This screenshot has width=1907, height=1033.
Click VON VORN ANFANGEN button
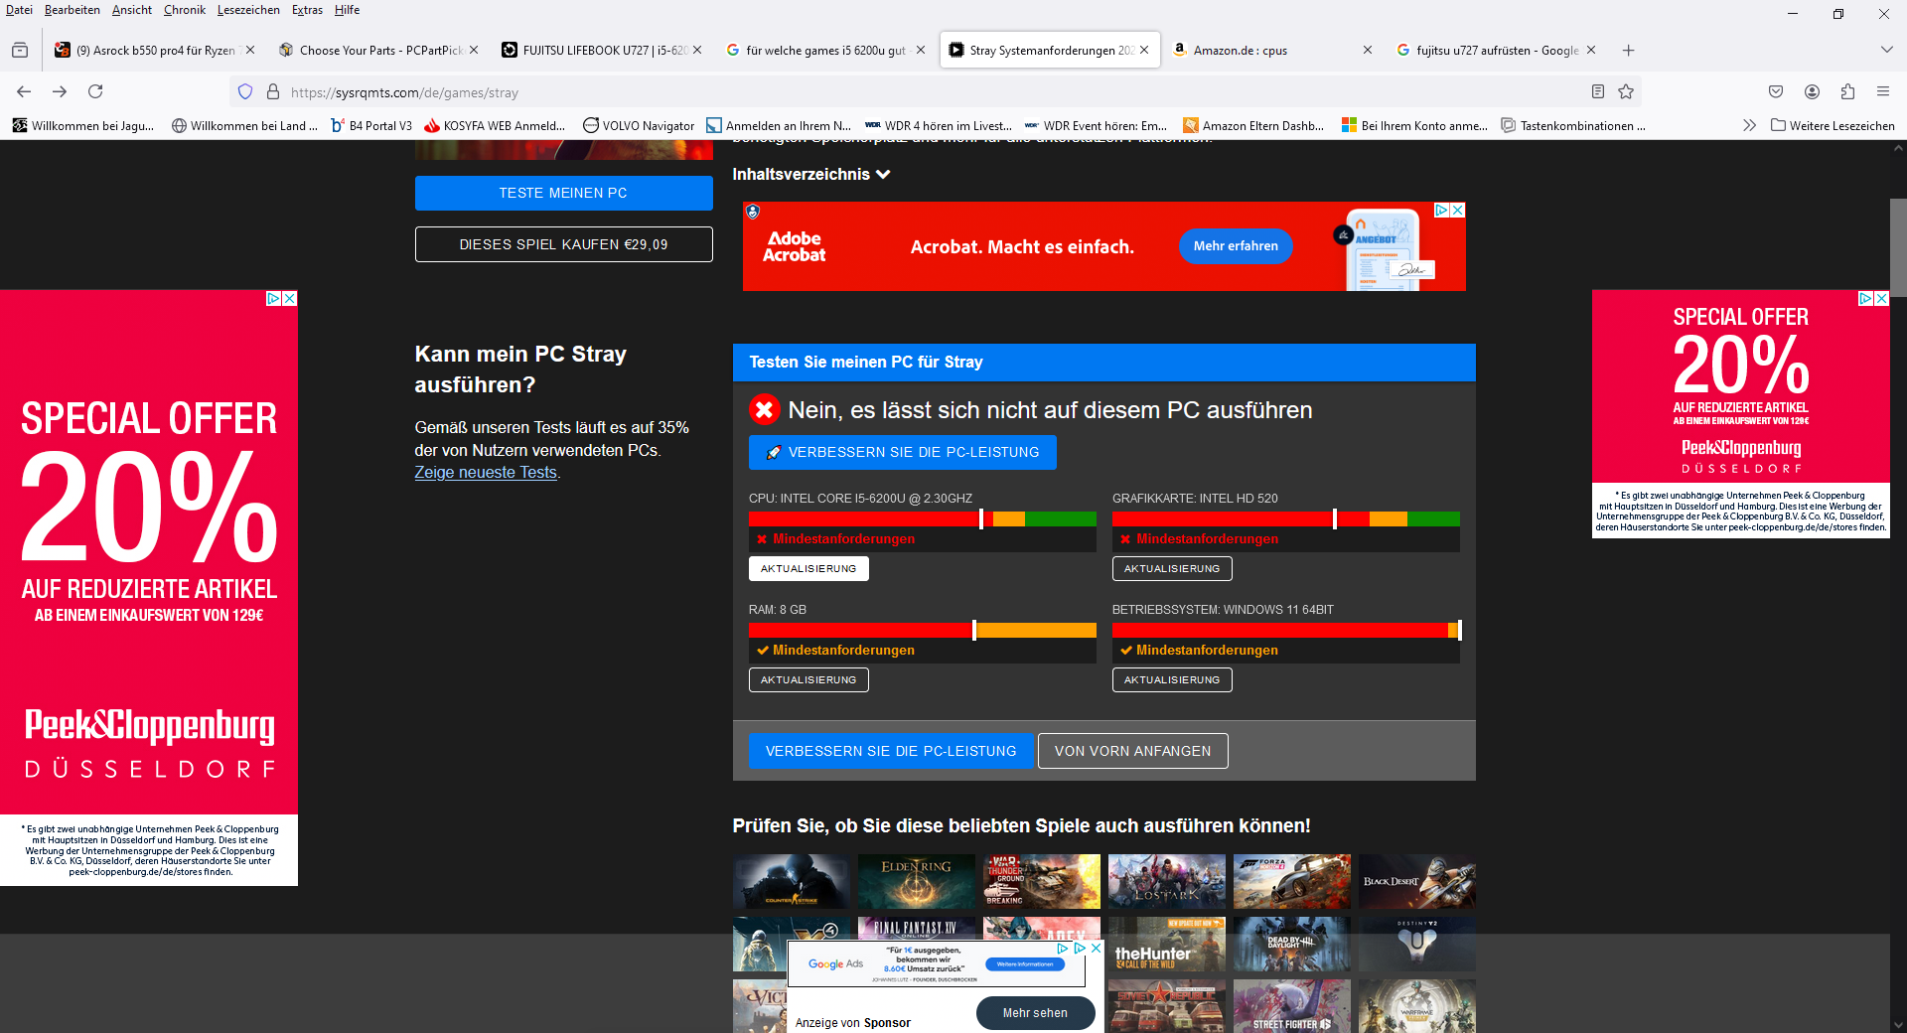tap(1132, 751)
